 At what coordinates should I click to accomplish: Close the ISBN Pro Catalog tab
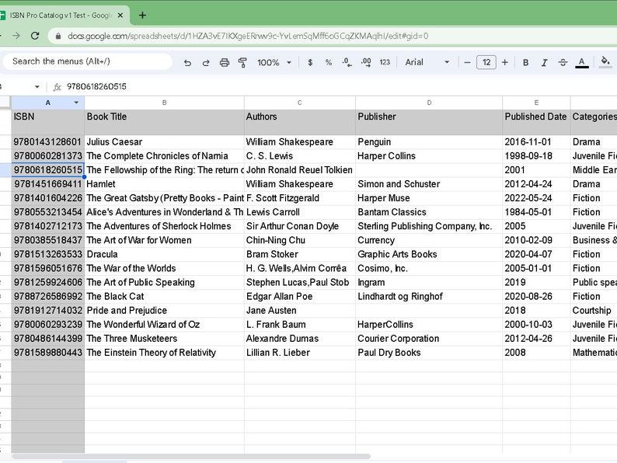pos(120,16)
